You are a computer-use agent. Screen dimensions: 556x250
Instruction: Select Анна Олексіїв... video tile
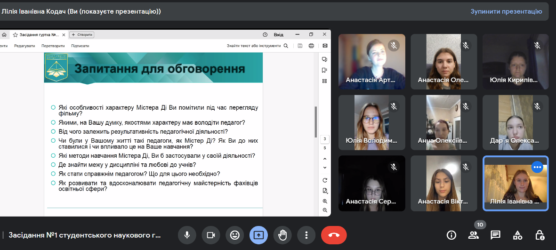443,122
